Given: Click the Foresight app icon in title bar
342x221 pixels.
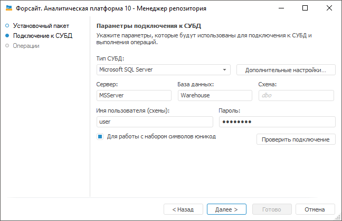Looking at the screenshot, I should (8, 8).
